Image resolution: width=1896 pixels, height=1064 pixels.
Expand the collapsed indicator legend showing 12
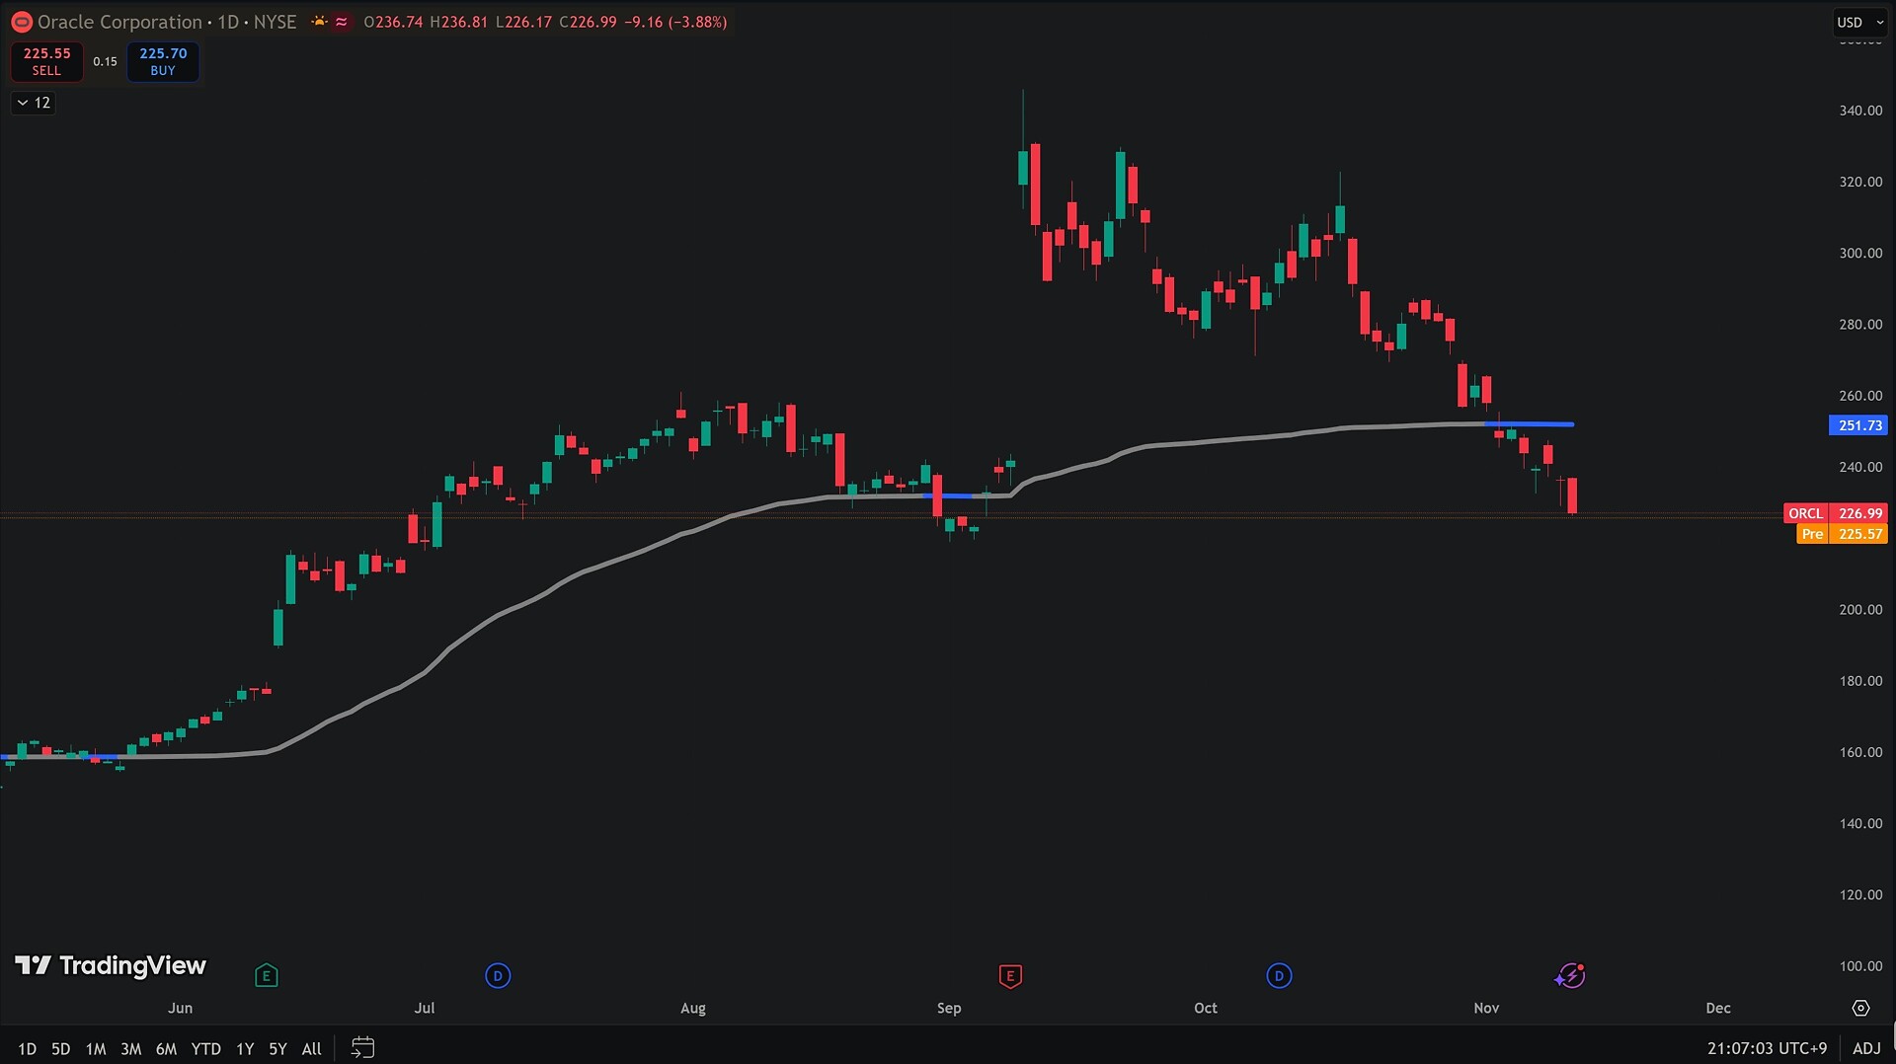[34, 103]
